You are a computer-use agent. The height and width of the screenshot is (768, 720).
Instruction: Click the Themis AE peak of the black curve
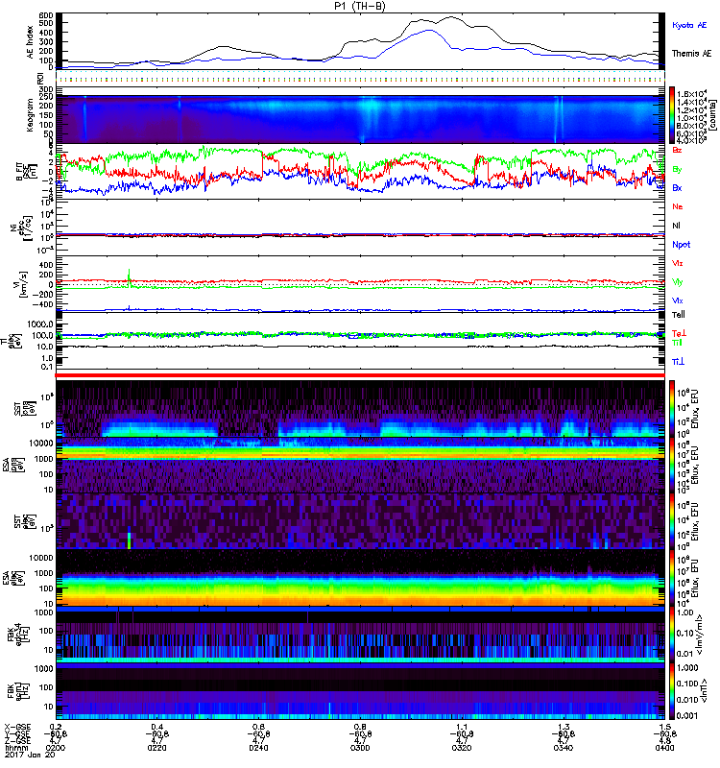click(450, 17)
